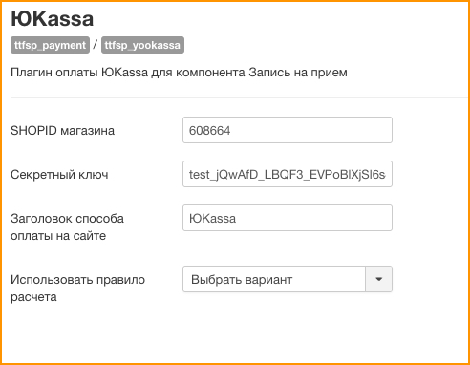The height and width of the screenshot is (365, 470).
Task: Click the dropdown arrow for правило расчета
Action: point(378,279)
